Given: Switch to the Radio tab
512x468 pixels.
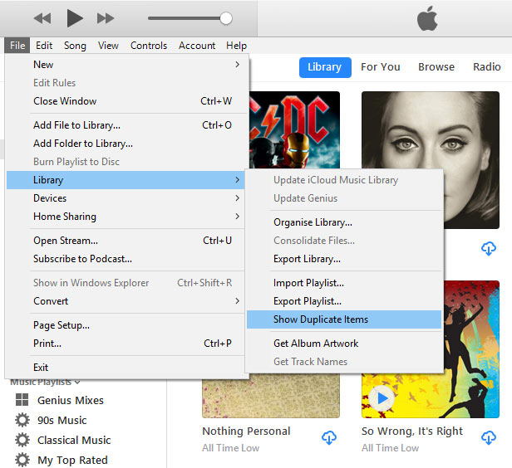Looking at the screenshot, I should pos(486,67).
